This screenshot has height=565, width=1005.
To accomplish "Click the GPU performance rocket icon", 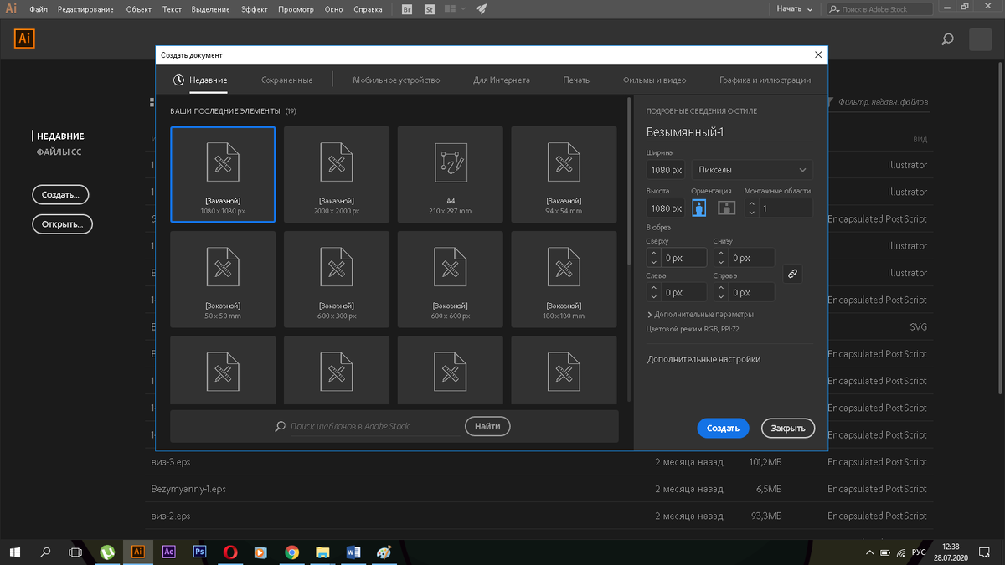I will click(x=482, y=9).
